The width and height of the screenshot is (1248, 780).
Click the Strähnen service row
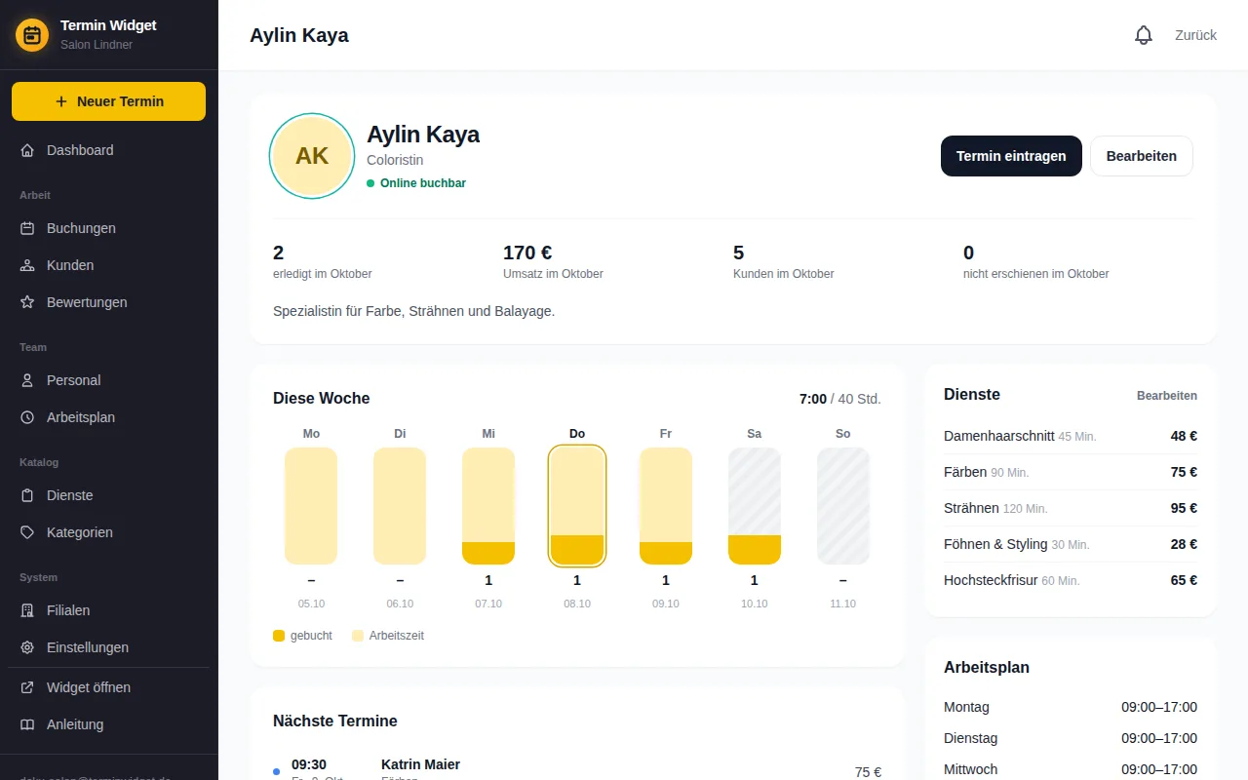1071,508
